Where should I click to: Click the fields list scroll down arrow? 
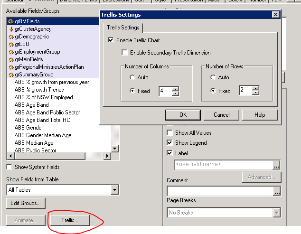tap(114, 149)
